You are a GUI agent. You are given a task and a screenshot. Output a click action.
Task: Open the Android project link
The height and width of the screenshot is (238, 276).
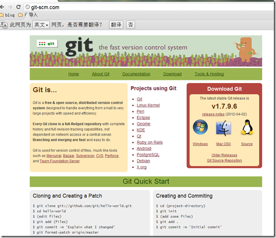(x=144, y=149)
